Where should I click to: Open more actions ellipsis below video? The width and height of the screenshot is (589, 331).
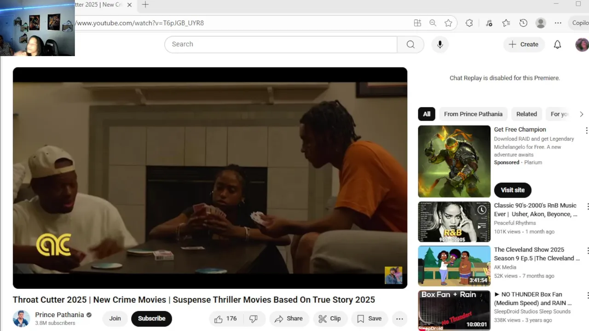tap(399, 319)
